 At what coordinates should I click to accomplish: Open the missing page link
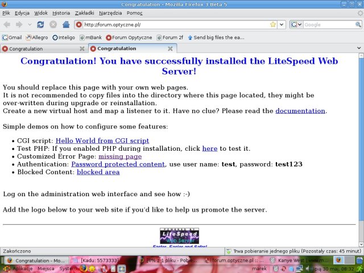(x=120, y=156)
